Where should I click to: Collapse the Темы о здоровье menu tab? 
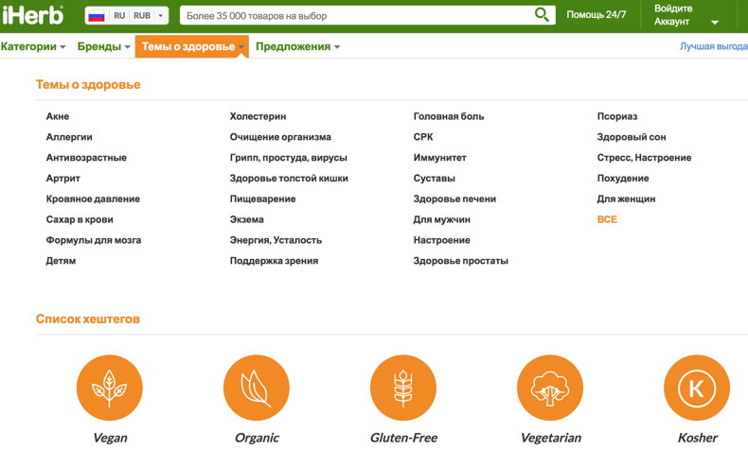point(192,46)
